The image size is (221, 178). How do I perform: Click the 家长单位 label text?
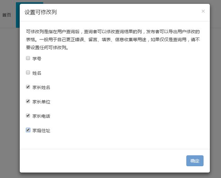pyautogui.click(x=41, y=102)
